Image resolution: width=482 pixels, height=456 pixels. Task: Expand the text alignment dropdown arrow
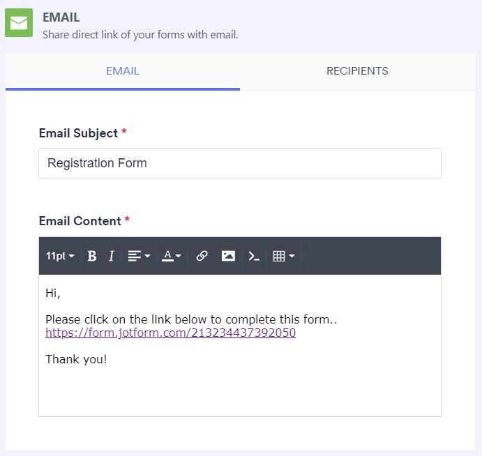point(147,256)
